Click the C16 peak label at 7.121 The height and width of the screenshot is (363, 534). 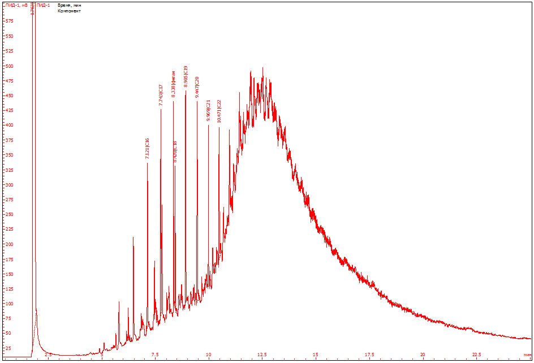(x=148, y=150)
